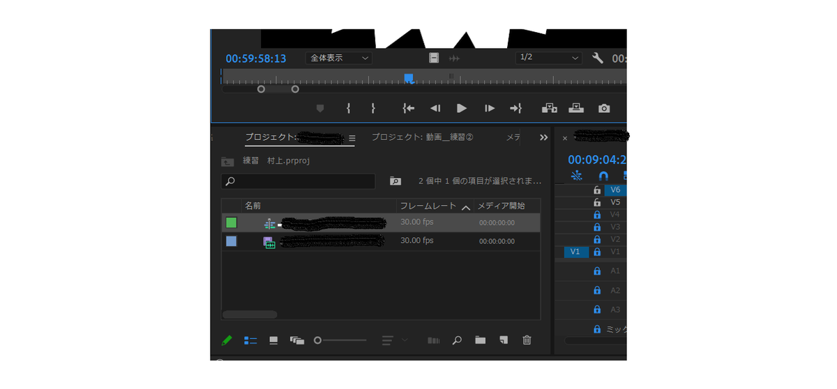Click the trash Clear icon
The image size is (837, 389).
click(527, 340)
